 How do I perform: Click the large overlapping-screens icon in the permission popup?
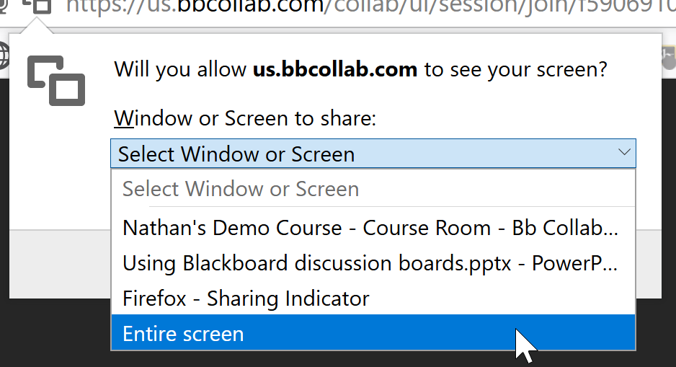(x=56, y=80)
